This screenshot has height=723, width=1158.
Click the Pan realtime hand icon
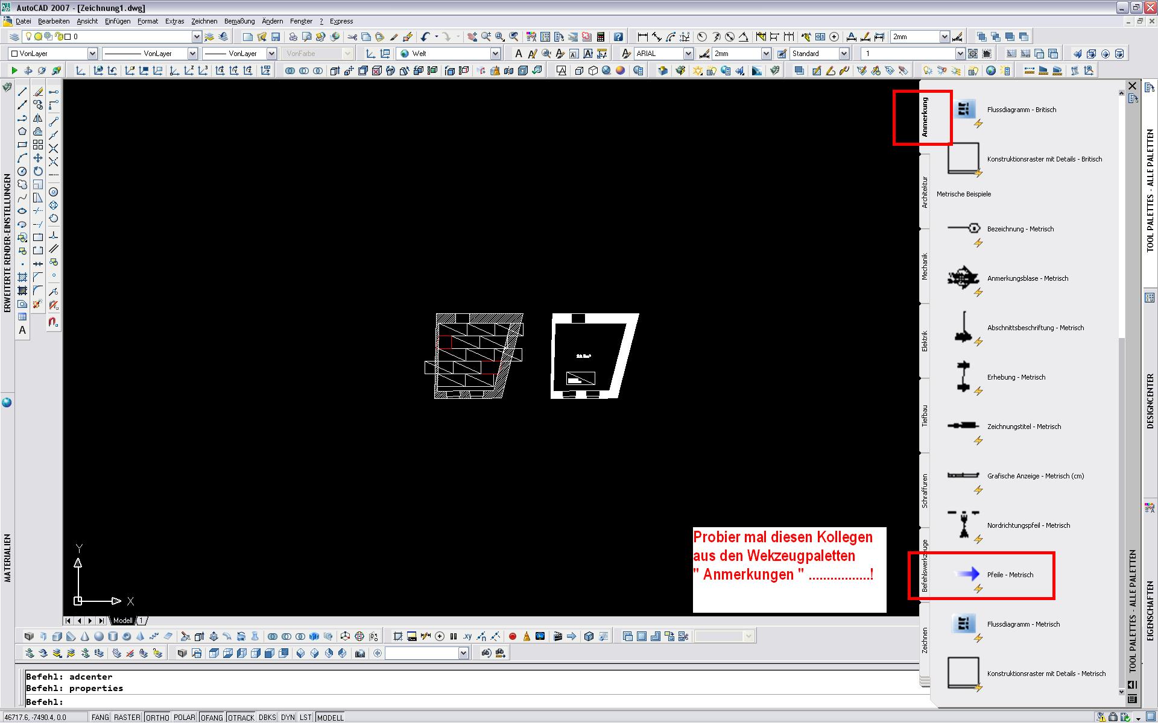(472, 37)
